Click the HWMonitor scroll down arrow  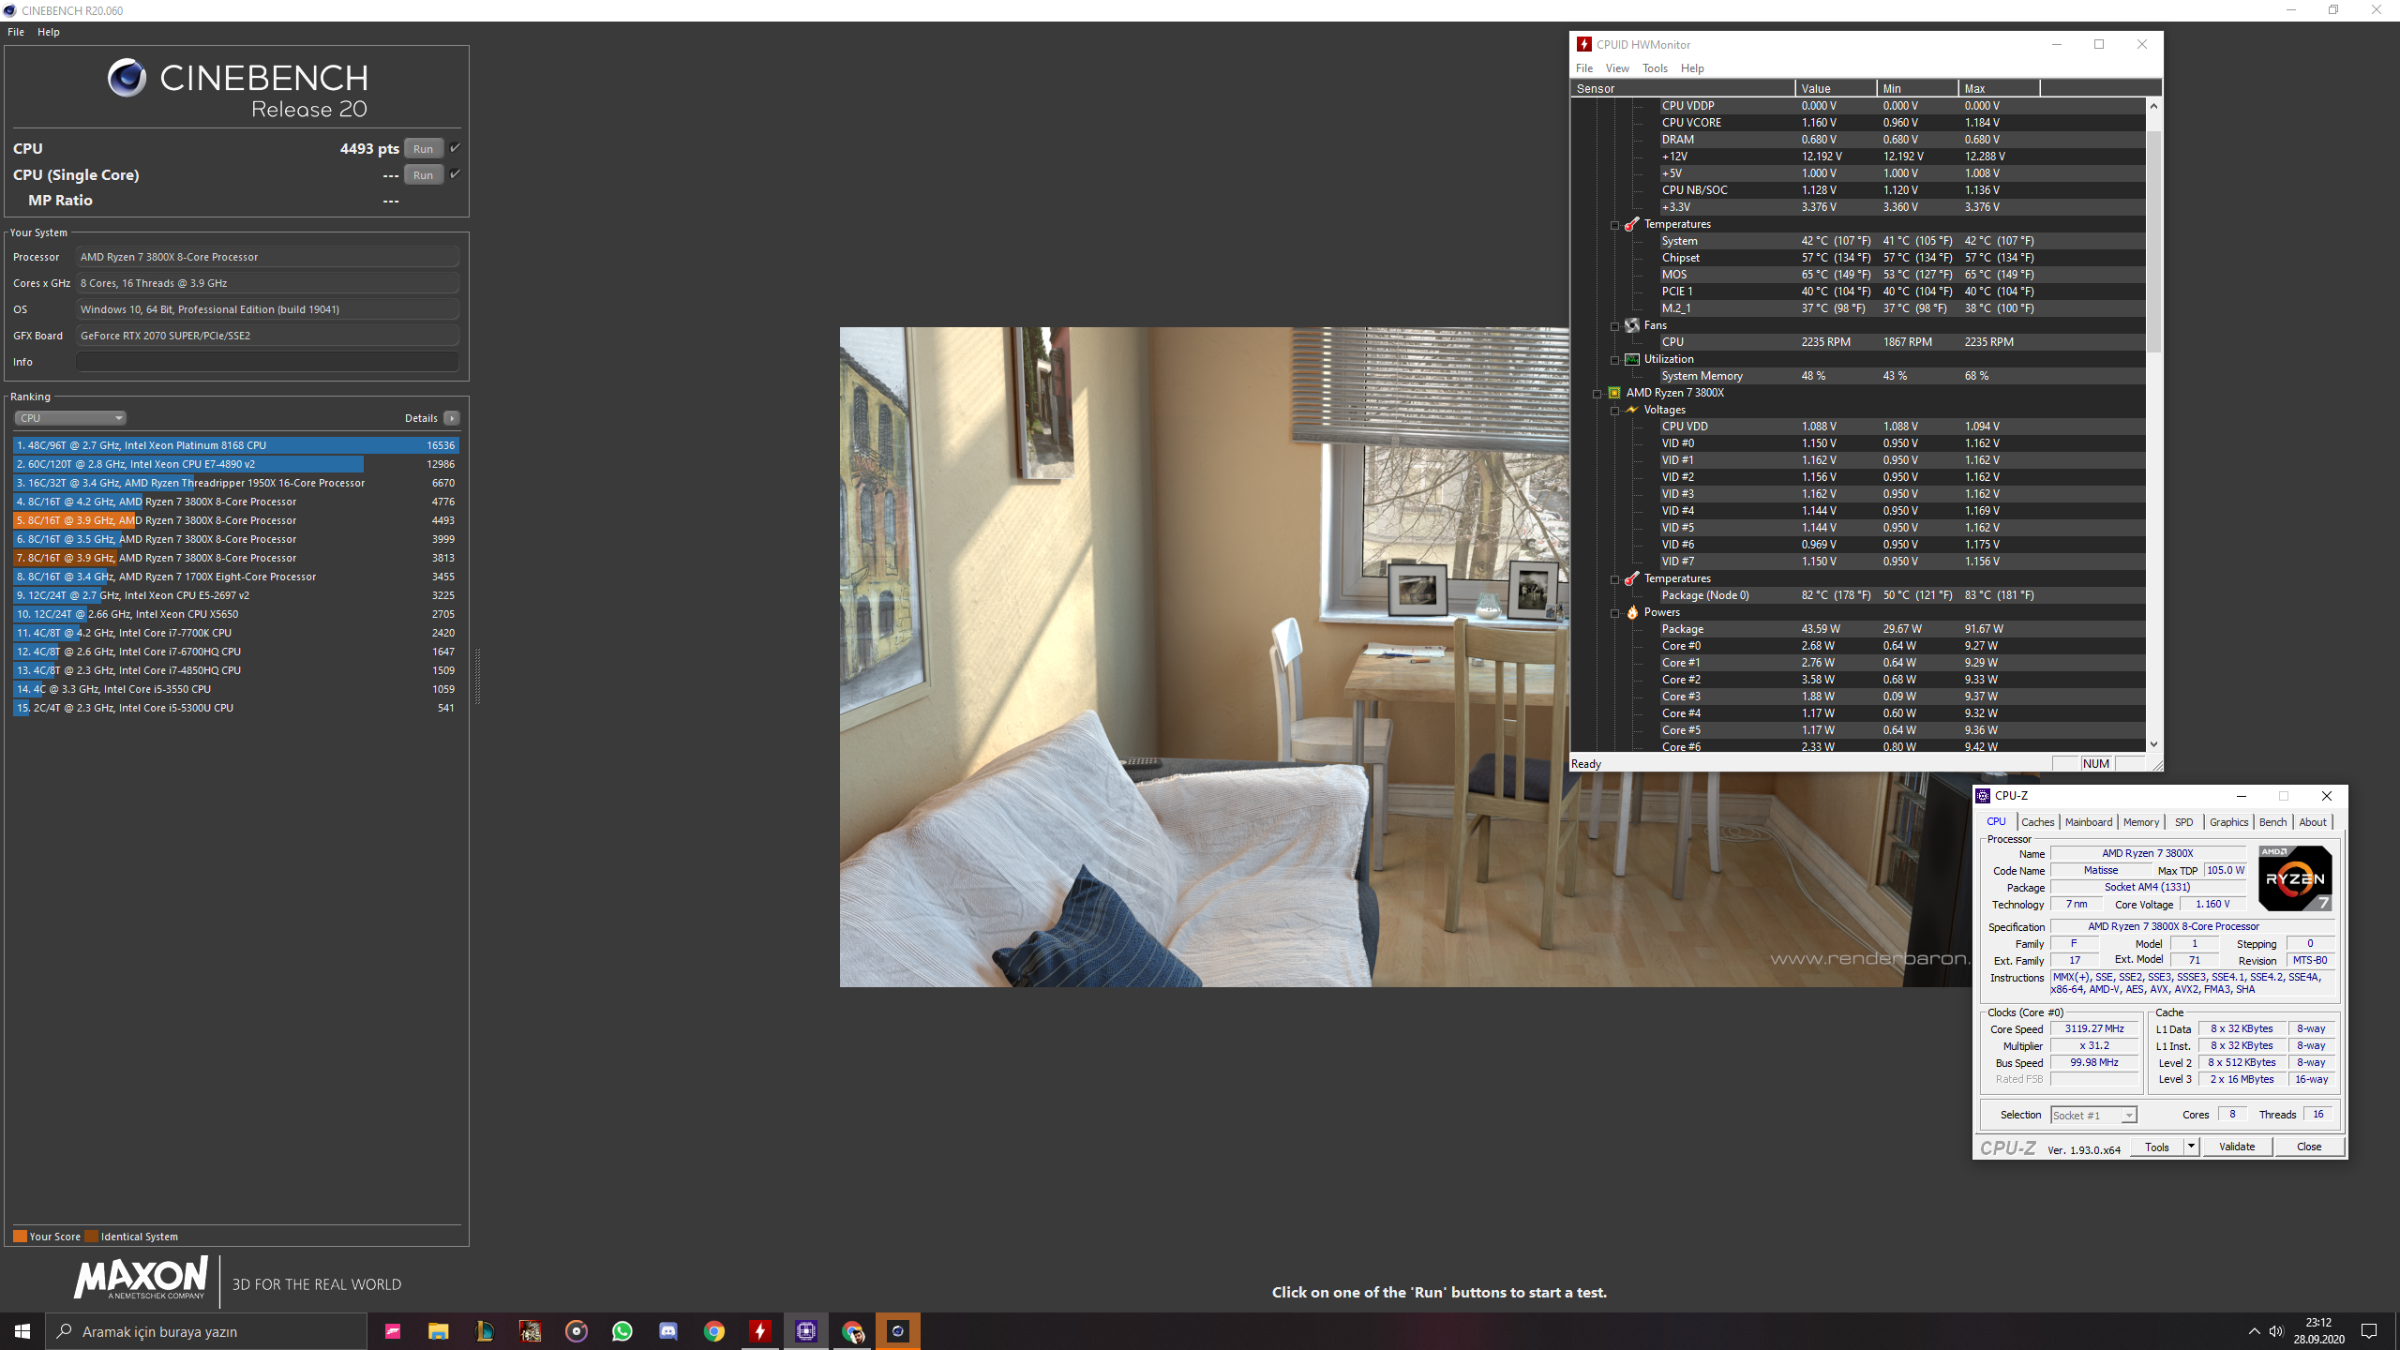pos(2153,744)
